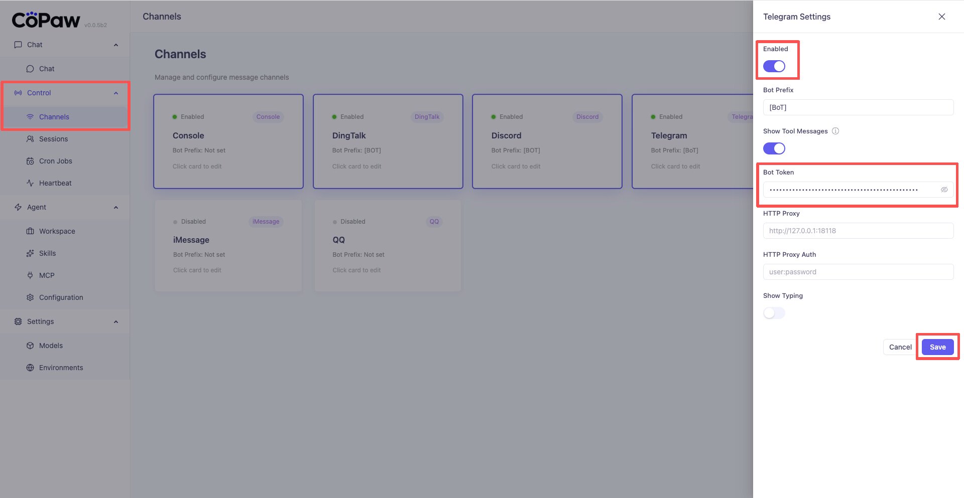The width and height of the screenshot is (964, 498).
Task: Close the Telegram Settings panel
Action: pyautogui.click(x=942, y=17)
